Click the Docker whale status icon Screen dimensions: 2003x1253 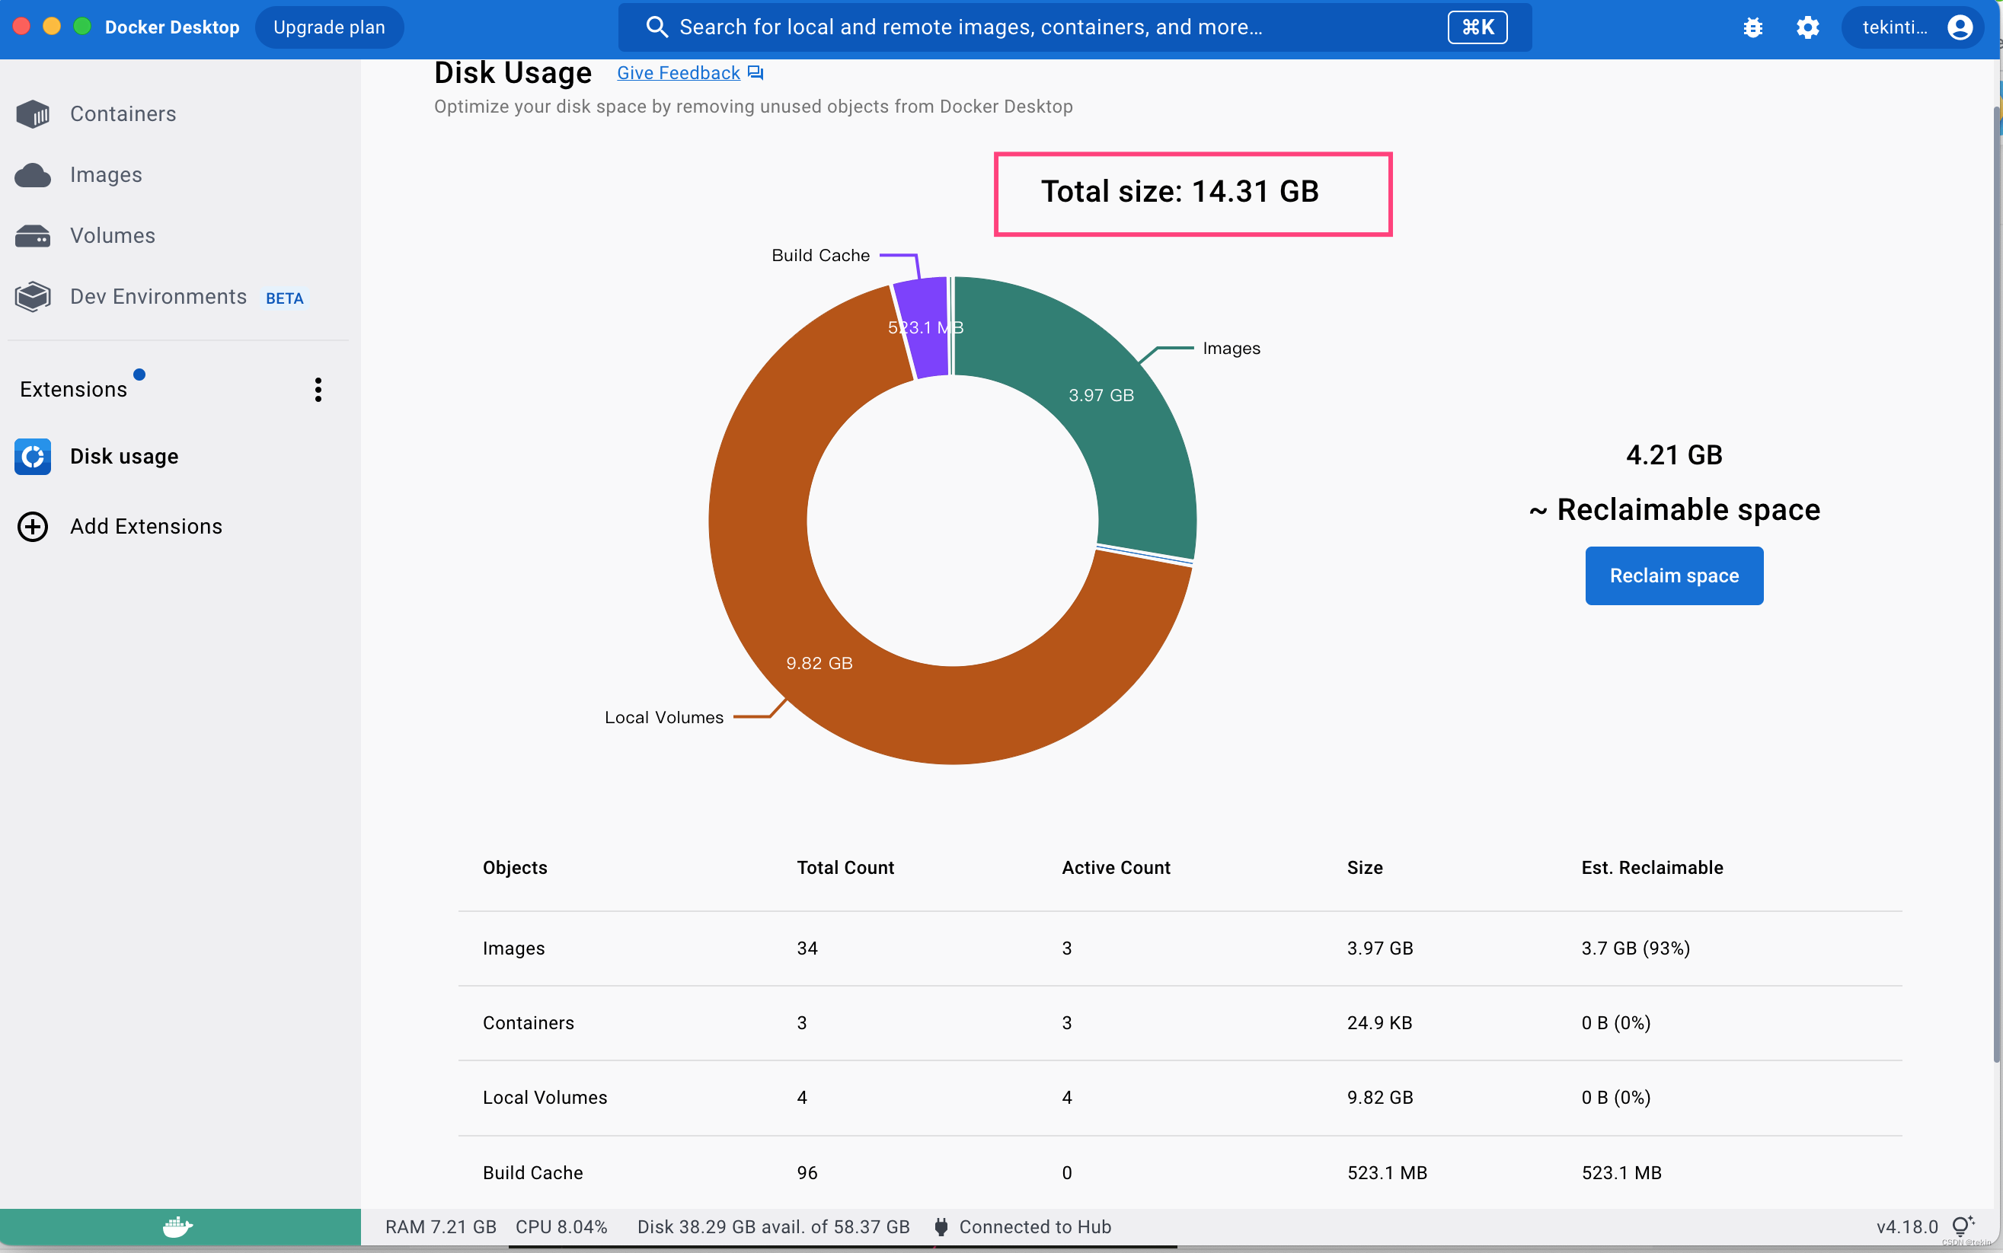click(178, 1226)
